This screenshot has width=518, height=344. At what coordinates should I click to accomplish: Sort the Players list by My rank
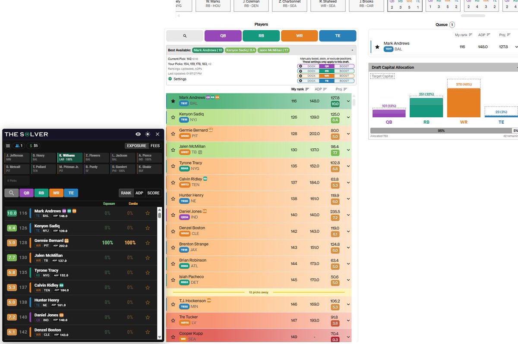(300, 89)
